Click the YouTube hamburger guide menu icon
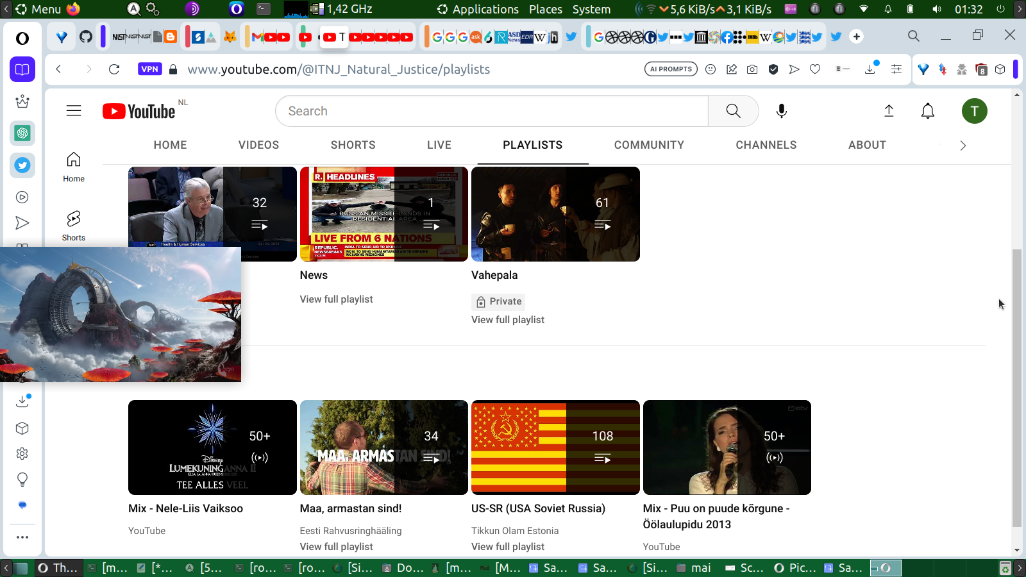1026x577 pixels. click(x=74, y=111)
